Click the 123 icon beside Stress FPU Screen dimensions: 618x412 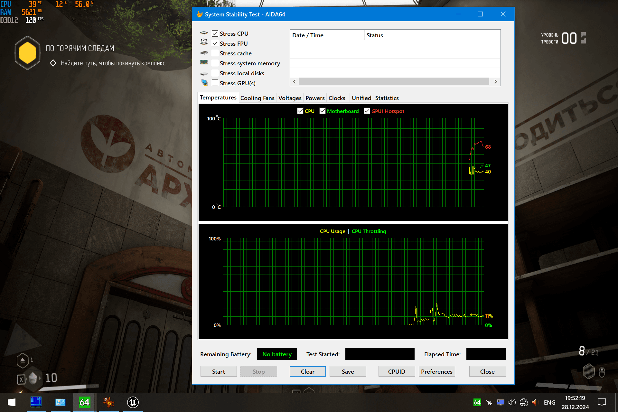[204, 42]
